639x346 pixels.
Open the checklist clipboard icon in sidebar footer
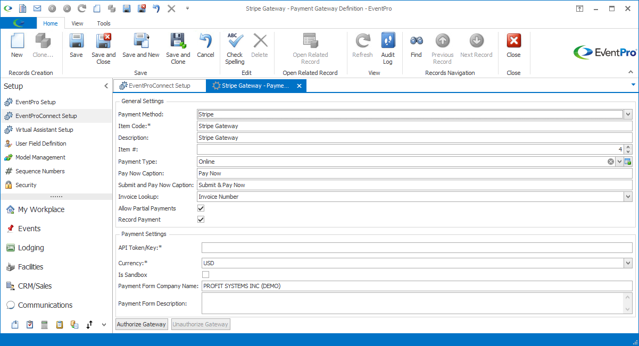tap(30, 324)
